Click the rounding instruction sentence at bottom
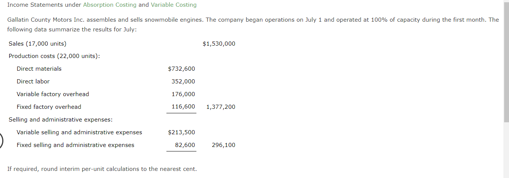Image resolution: width=509 pixels, height=178 pixels. 102,169
